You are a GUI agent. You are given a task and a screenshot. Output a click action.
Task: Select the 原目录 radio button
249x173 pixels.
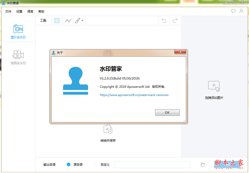(68, 164)
